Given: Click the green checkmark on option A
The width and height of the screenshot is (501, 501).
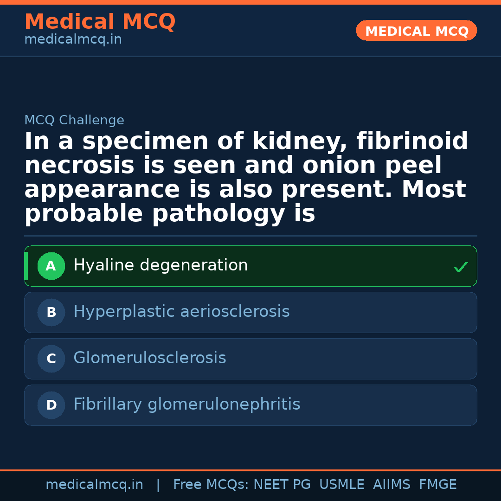Looking at the screenshot, I should click(x=460, y=267).
